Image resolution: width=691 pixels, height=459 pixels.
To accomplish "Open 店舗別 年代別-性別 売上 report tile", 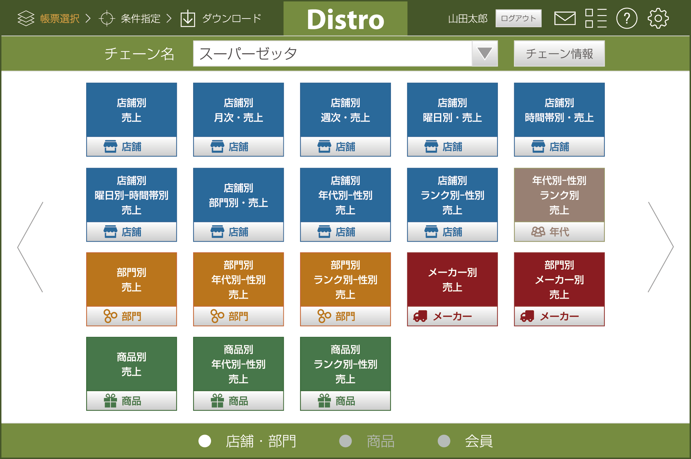I will tap(345, 204).
